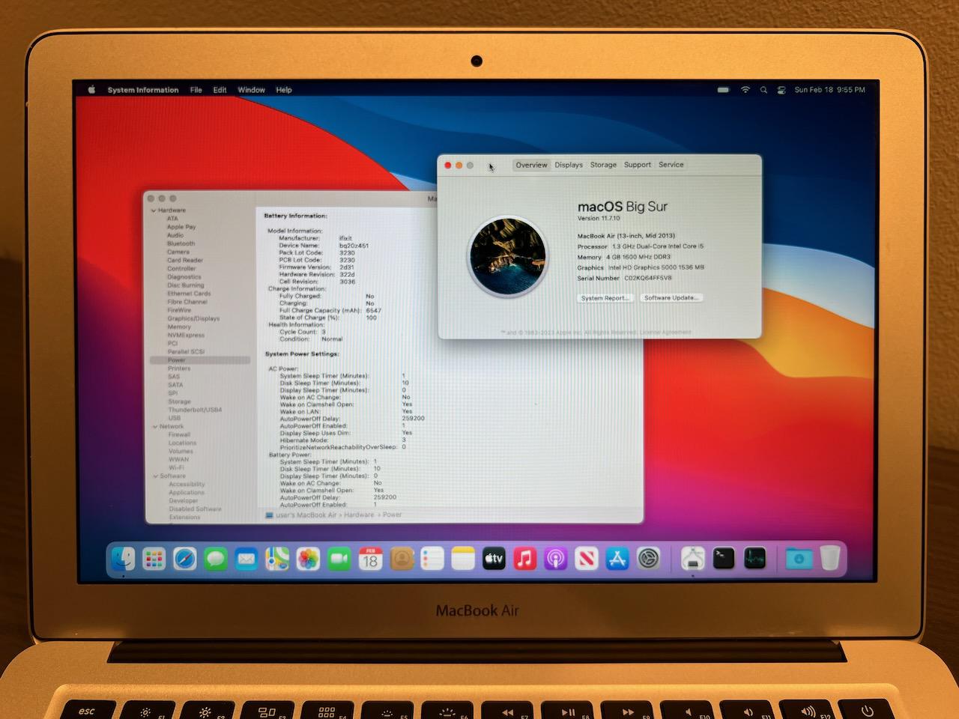Viewport: 959px width, 719px height.
Task: Open Podcasts from the dock
Action: pos(555,559)
